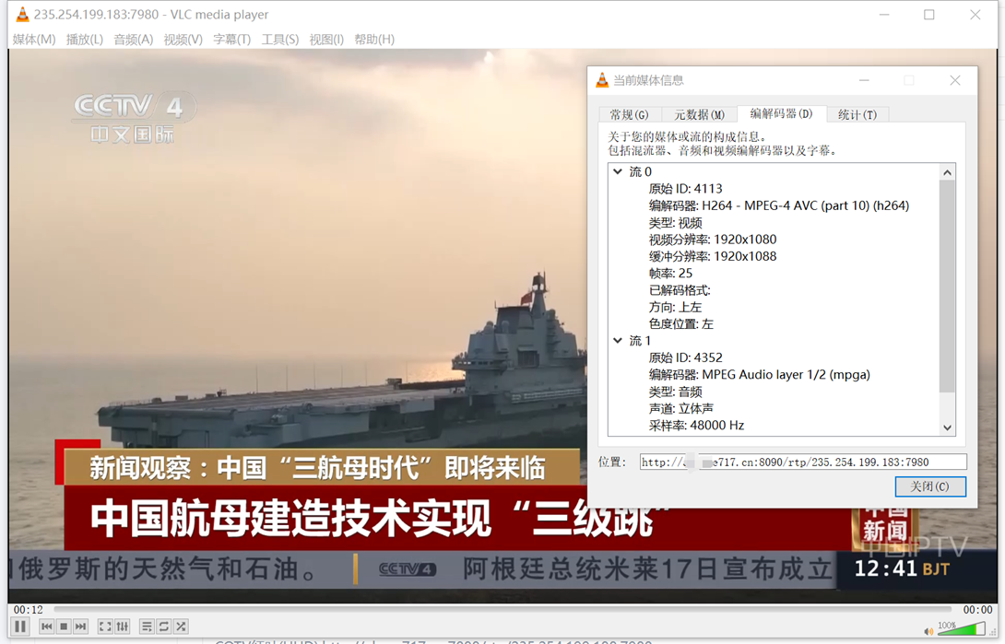Collapse the 流 1 stream node
The width and height of the screenshot is (1005, 644).
(x=618, y=341)
